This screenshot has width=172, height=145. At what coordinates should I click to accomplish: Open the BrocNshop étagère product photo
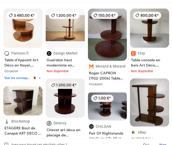23,101
